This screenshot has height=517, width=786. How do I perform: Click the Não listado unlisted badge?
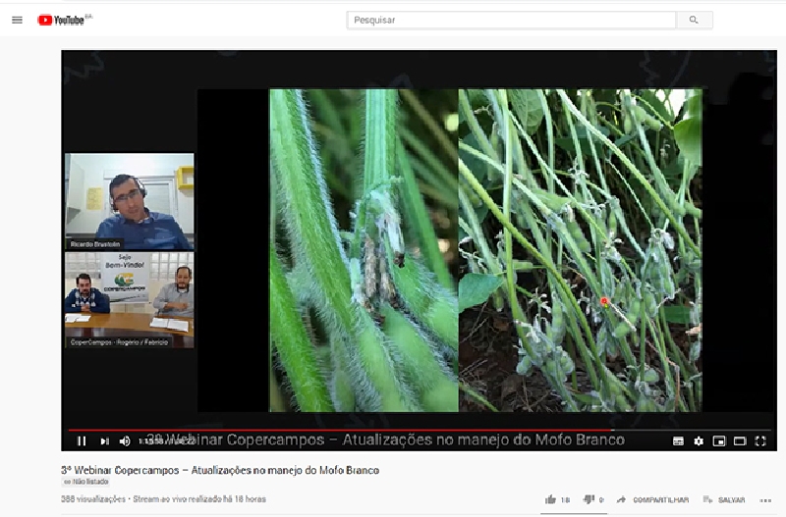85,482
